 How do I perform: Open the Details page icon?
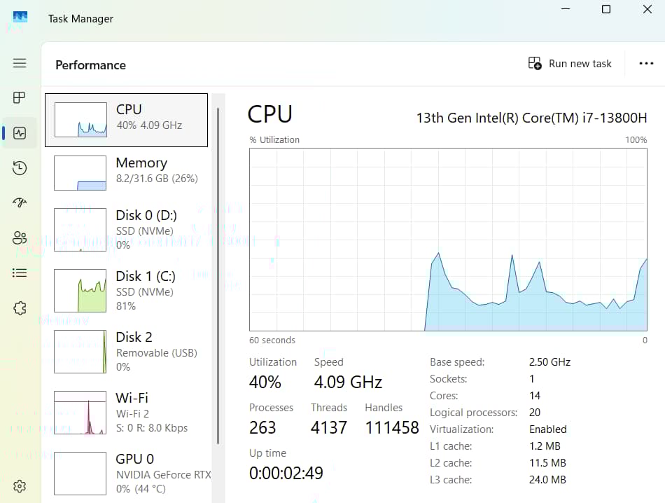coord(20,273)
